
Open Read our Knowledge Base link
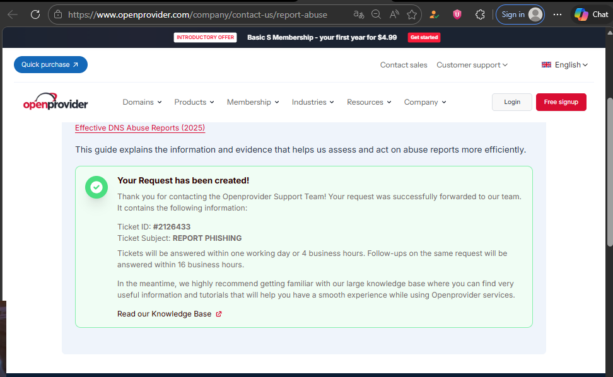tap(164, 314)
